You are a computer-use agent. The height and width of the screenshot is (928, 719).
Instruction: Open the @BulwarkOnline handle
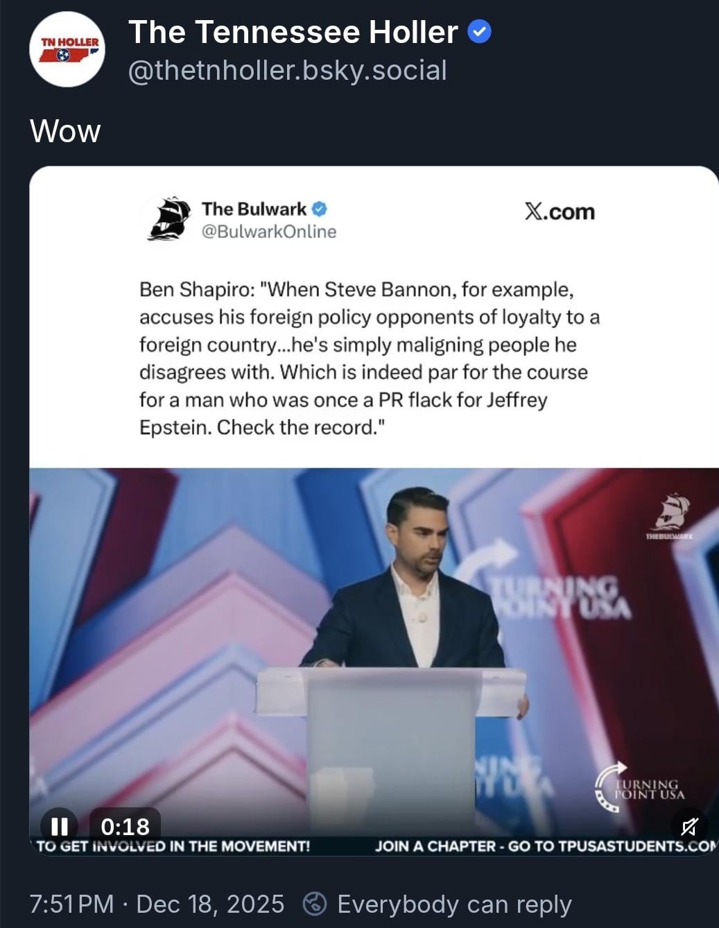tap(268, 232)
